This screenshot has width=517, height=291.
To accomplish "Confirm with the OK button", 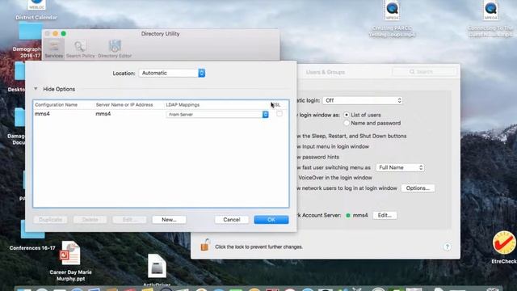I will pos(271,219).
